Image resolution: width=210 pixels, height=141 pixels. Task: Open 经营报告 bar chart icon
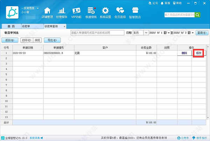click(x=62, y=11)
